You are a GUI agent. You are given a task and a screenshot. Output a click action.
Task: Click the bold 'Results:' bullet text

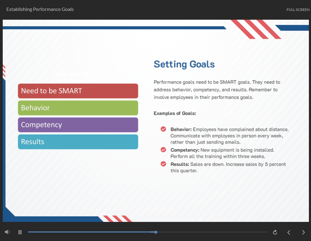[180, 164]
